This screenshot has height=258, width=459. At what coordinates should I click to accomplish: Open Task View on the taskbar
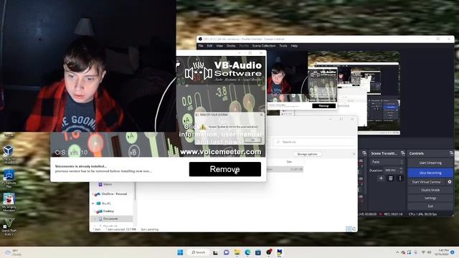coord(215,252)
